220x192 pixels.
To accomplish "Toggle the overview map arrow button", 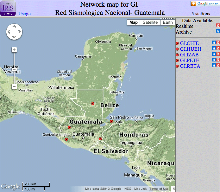I will pos(173,189).
